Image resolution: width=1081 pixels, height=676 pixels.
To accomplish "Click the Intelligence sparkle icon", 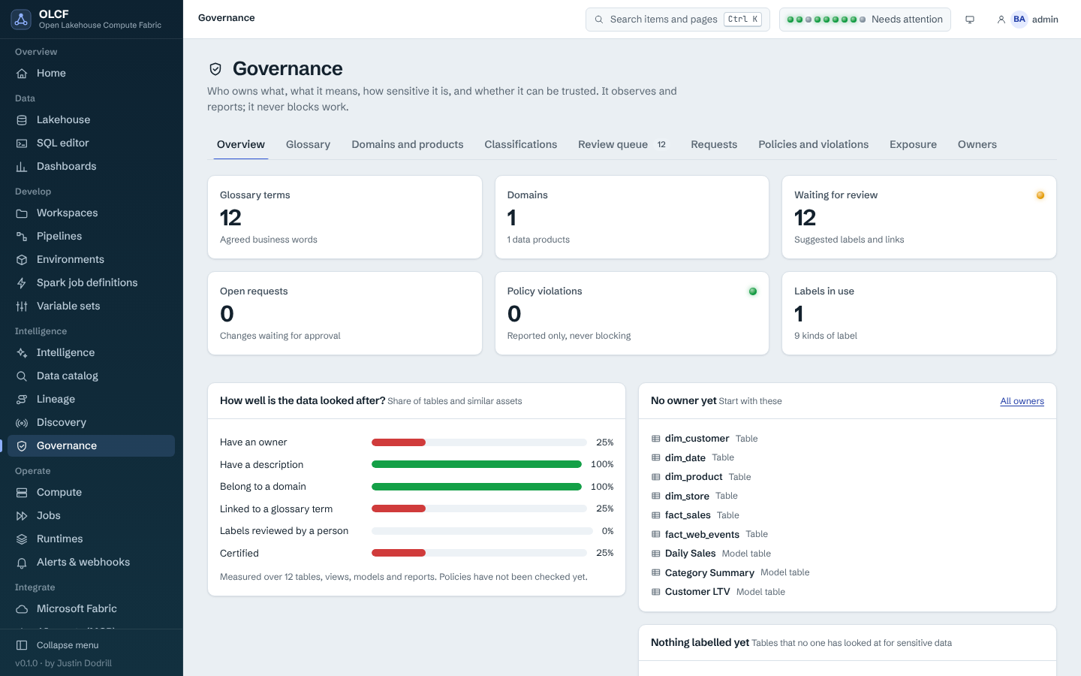I will (22, 353).
